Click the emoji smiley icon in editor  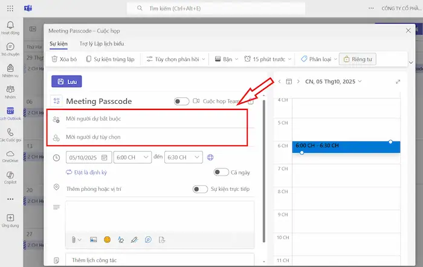pos(107,239)
